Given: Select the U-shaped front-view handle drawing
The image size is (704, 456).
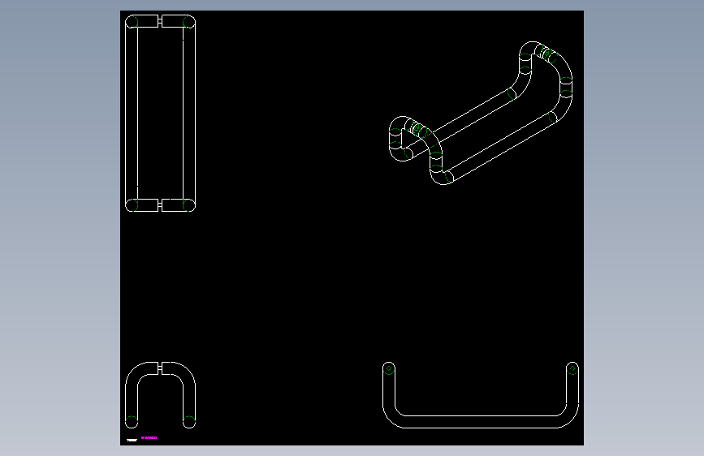Looking at the screenshot, I should pos(481,395).
